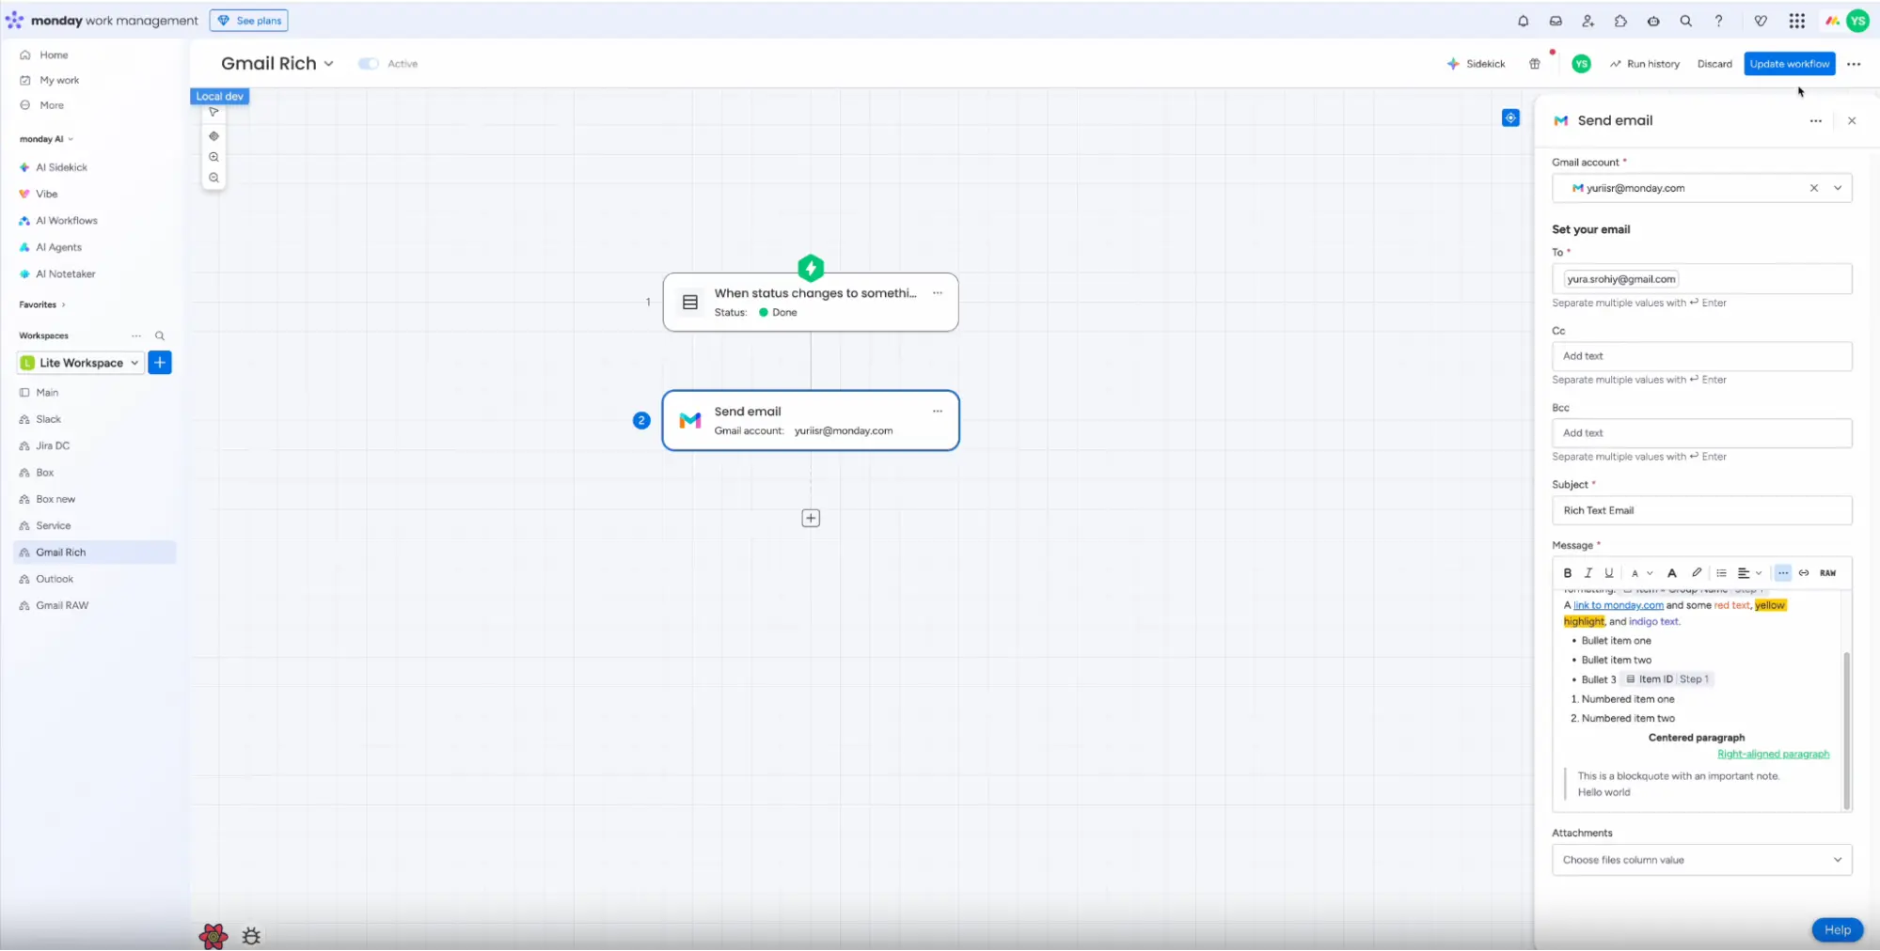The image size is (1880, 951).
Task: Open AI Workflows in sidebar
Action: 67,221
